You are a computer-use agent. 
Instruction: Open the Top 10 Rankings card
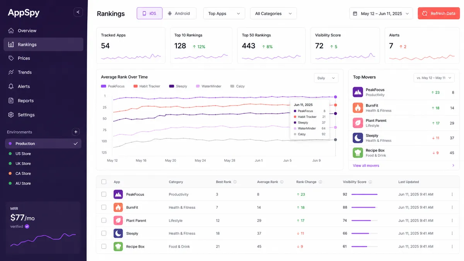(x=201, y=46)
